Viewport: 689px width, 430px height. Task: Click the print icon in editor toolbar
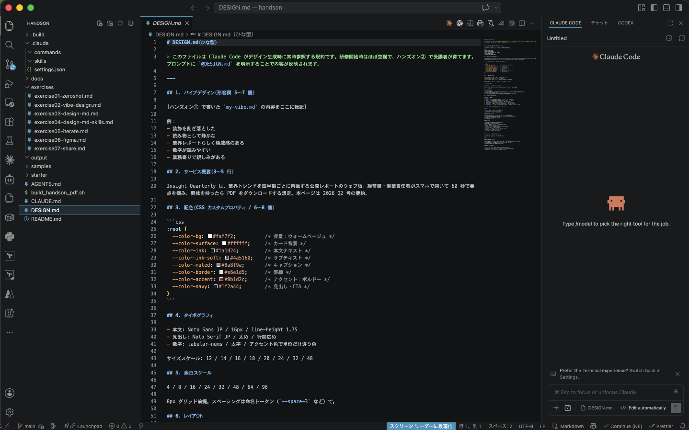tap(480, 23)
